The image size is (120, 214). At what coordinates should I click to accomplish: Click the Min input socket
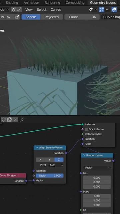(81, 173)
